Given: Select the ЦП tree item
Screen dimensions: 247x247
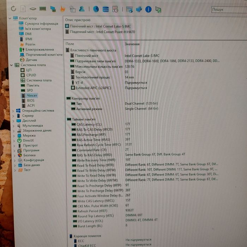Looking at the screenshot, I should 26,70.
